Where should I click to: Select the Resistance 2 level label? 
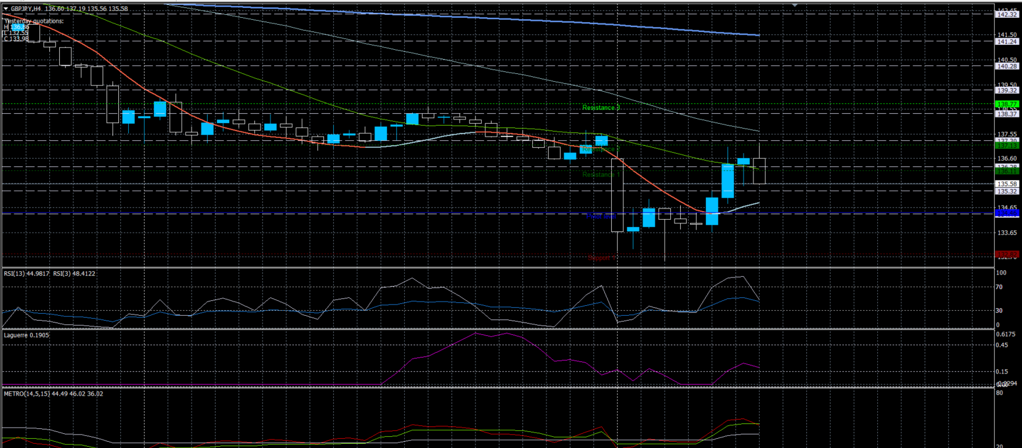[x=601, y=150]
